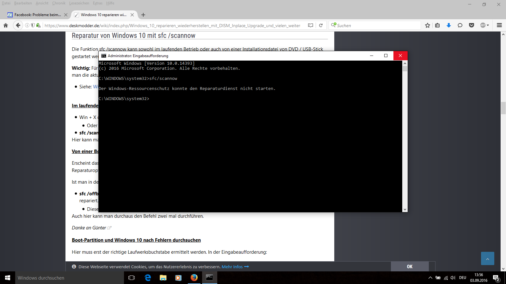This screenshot has width=506, height=284.
Task: Close the Eingabeaufforderung window
Action: click(400, 56)
